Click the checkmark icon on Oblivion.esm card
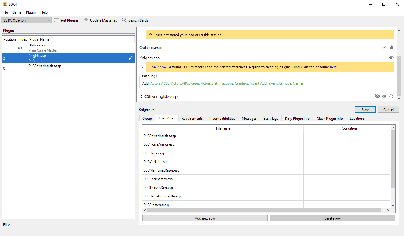The width and height of the screenshot is (404, 236). click(384, 47)
